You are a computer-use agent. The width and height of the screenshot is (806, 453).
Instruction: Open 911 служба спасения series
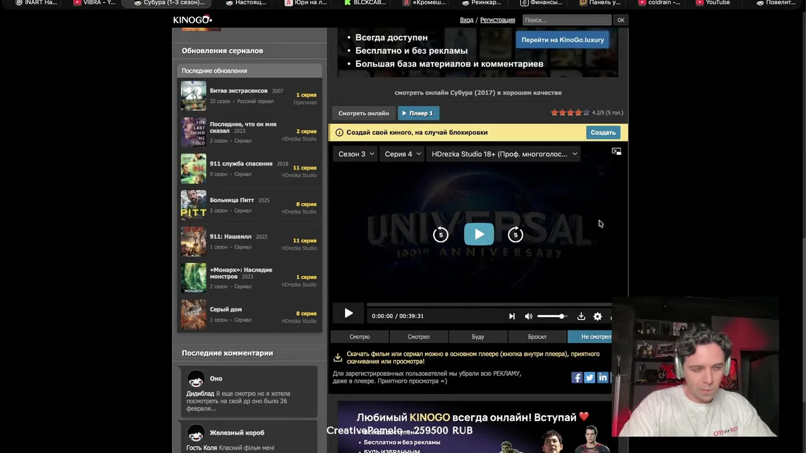pos(241,164)
